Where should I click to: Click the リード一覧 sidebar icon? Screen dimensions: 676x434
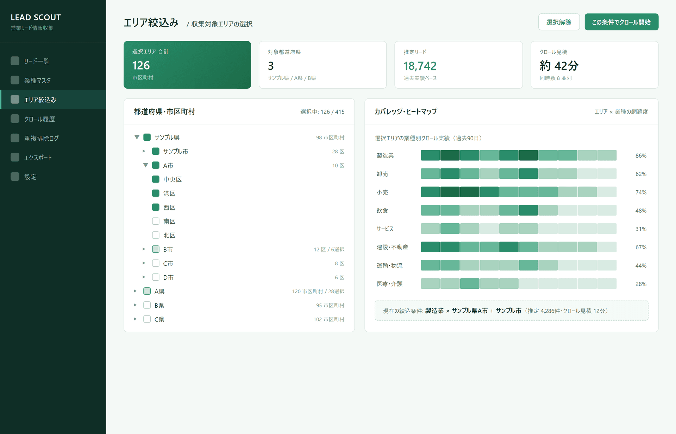15,61
